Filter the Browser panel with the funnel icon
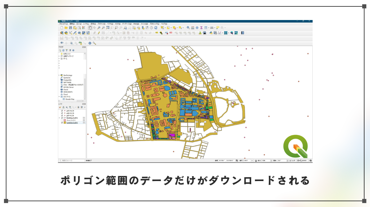Viewport: 370px width, 207px height. point(67,50)
